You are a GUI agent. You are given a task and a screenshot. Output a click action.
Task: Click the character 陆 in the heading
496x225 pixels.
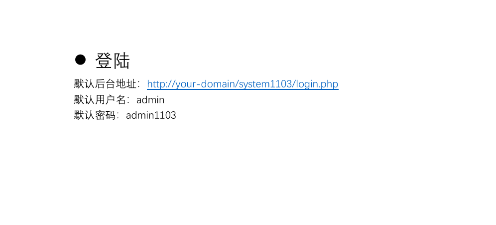pos(122,61)
